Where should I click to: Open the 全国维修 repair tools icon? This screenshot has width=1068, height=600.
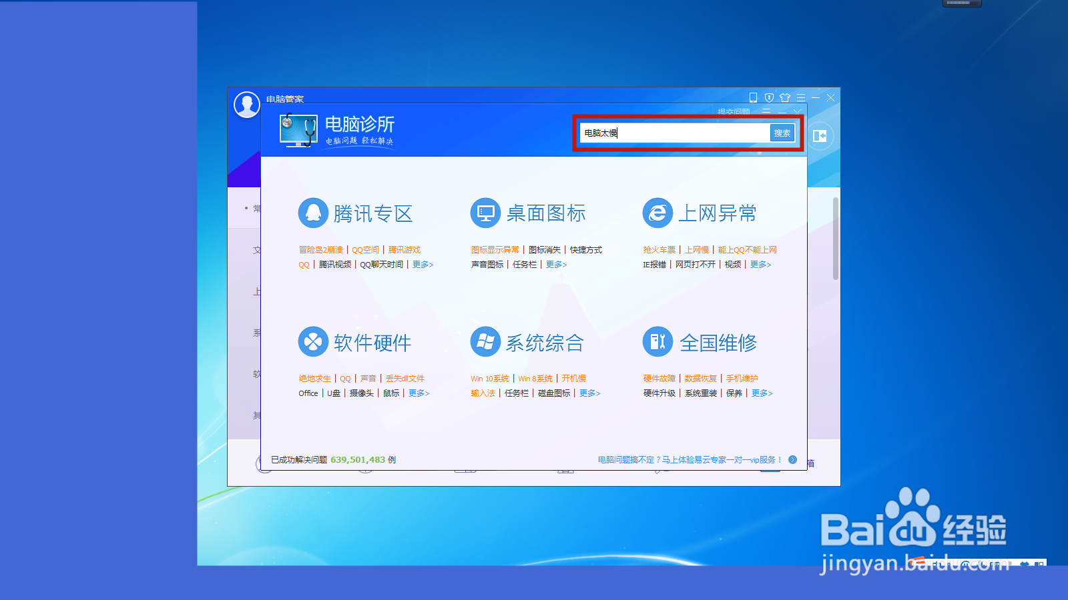(x=657, y=342)
